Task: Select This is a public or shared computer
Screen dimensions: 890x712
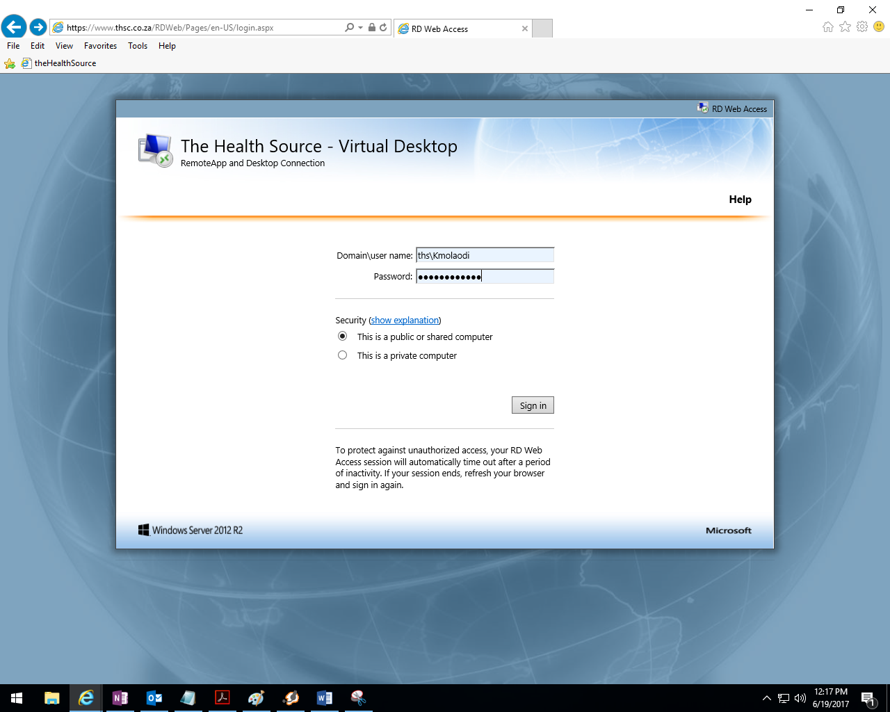Action: 342,337
